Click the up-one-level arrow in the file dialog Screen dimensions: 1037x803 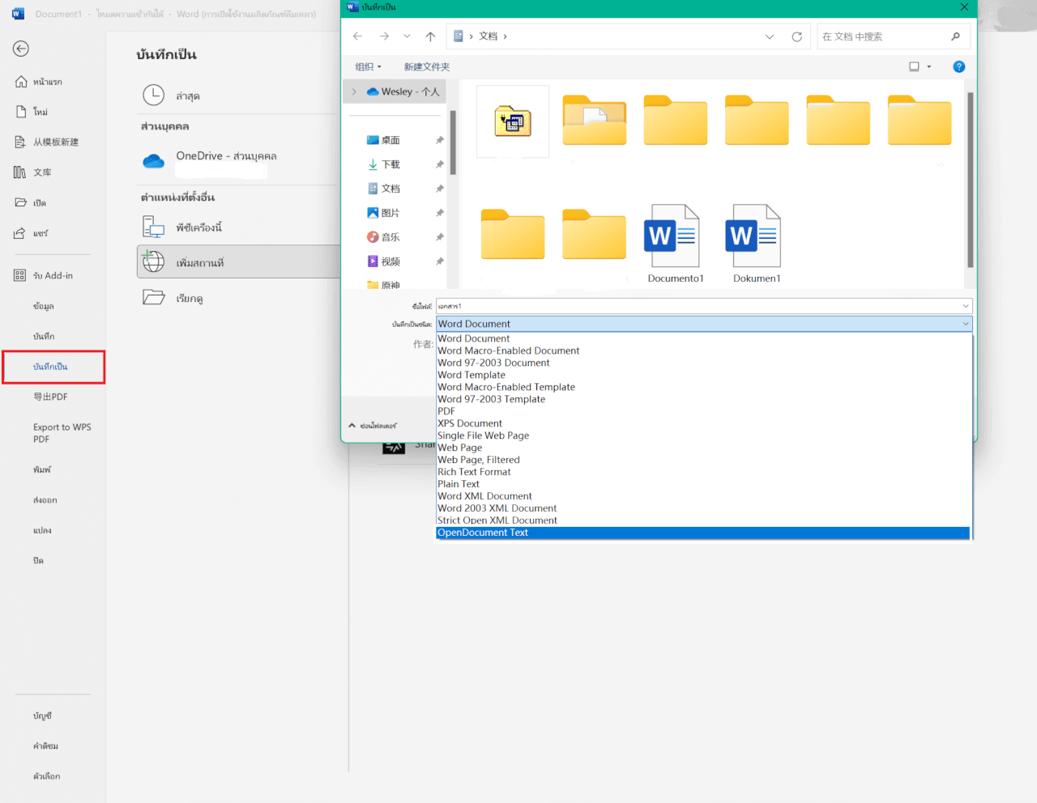point(430,36)
